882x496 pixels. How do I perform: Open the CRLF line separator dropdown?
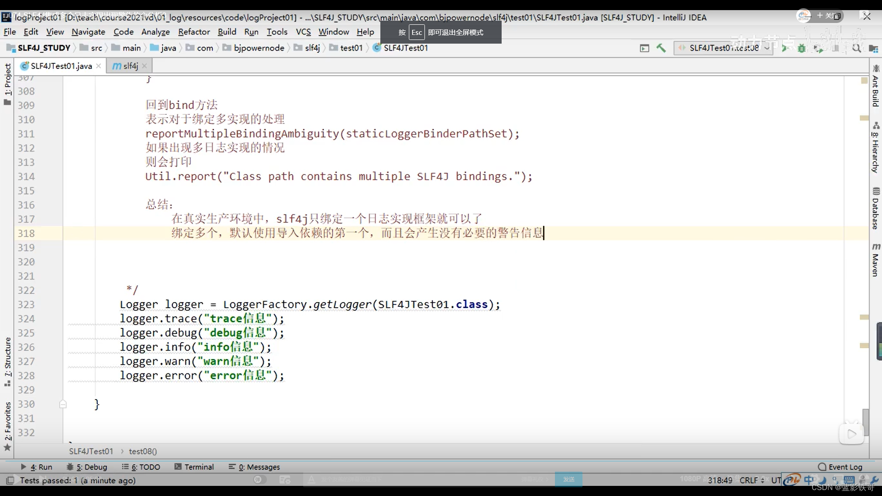coord(752,480)
